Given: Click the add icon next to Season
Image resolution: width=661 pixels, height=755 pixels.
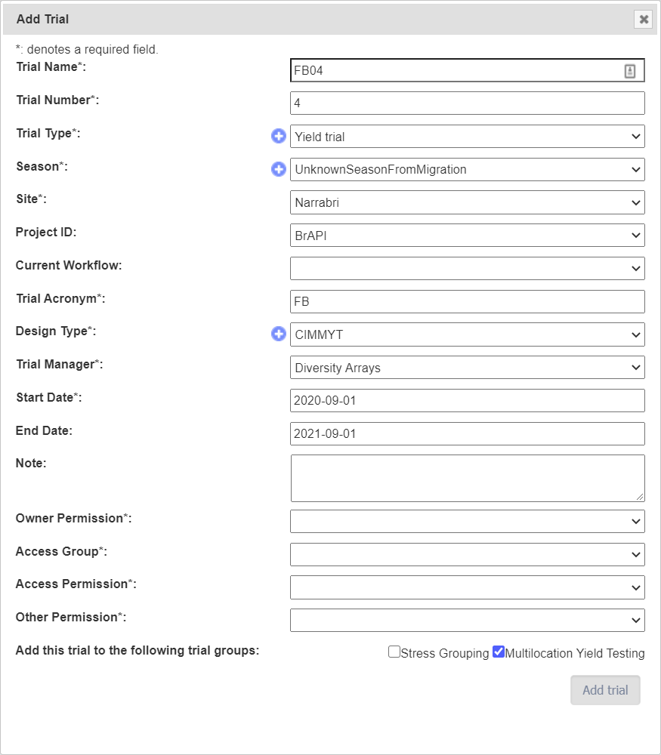Looking at the screenshot, I should coord(279,169).
